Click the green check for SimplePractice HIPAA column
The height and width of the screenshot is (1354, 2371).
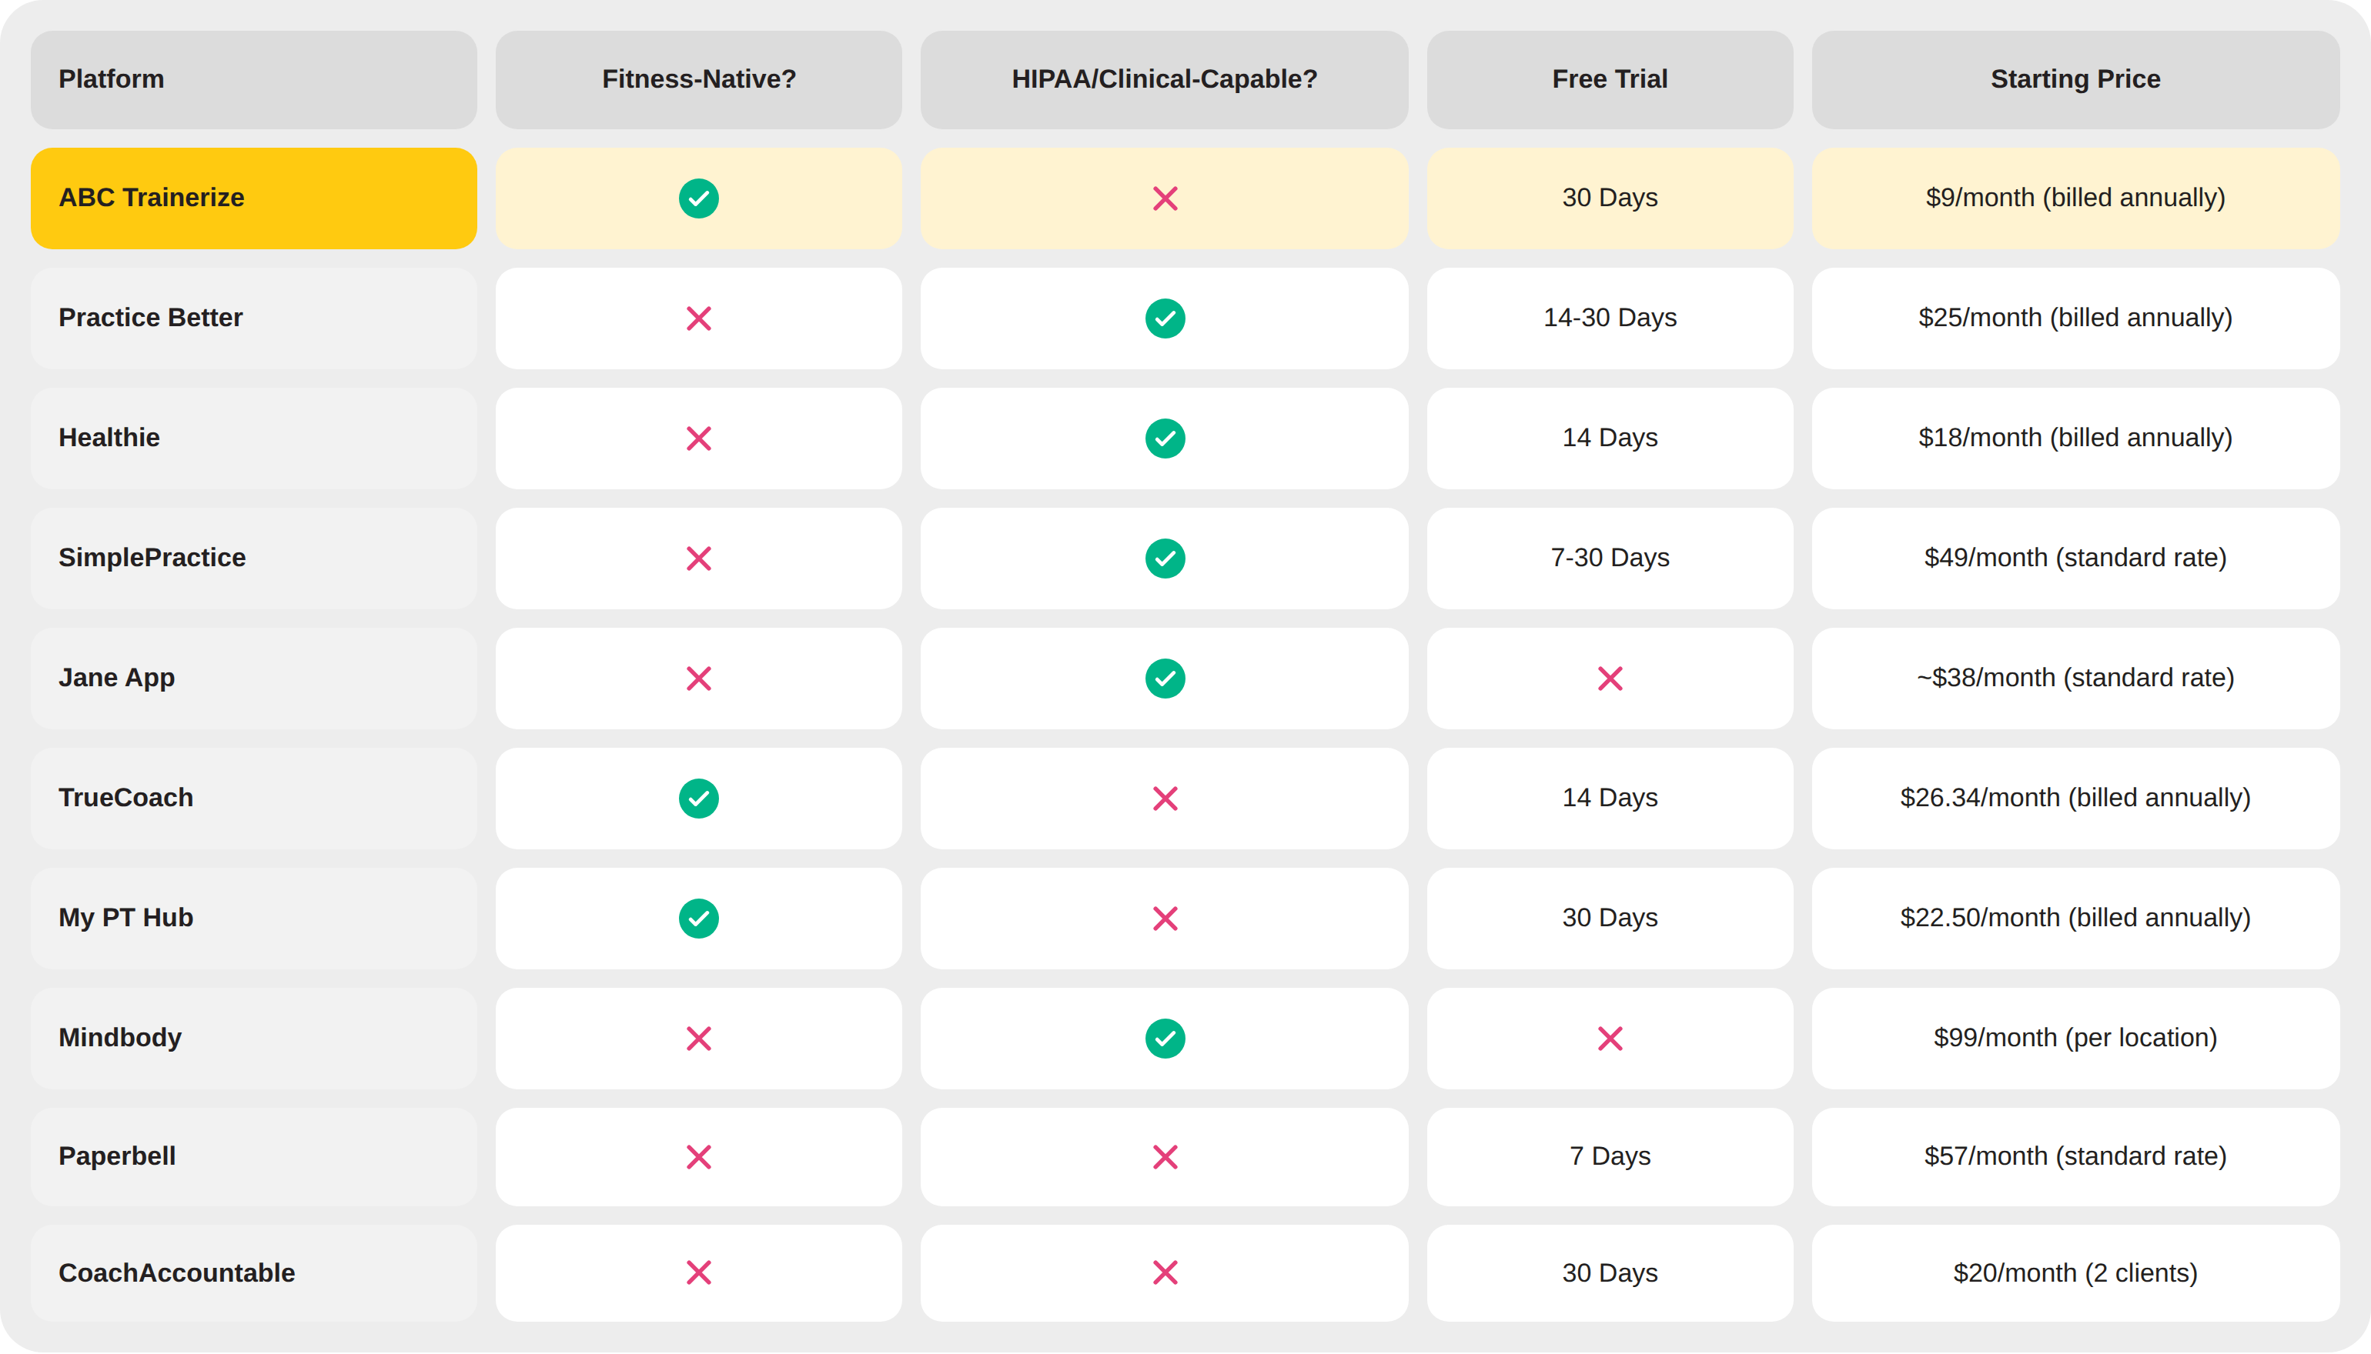(1165, 558)
